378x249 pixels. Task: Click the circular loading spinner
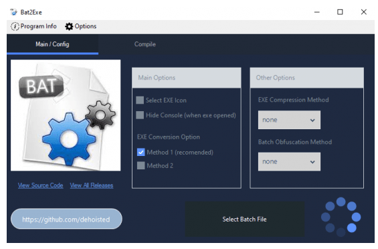click(x=341, y=217)
